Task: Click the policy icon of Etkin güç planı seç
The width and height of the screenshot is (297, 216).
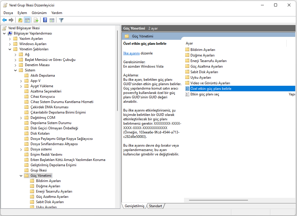Action: point(187,94)
